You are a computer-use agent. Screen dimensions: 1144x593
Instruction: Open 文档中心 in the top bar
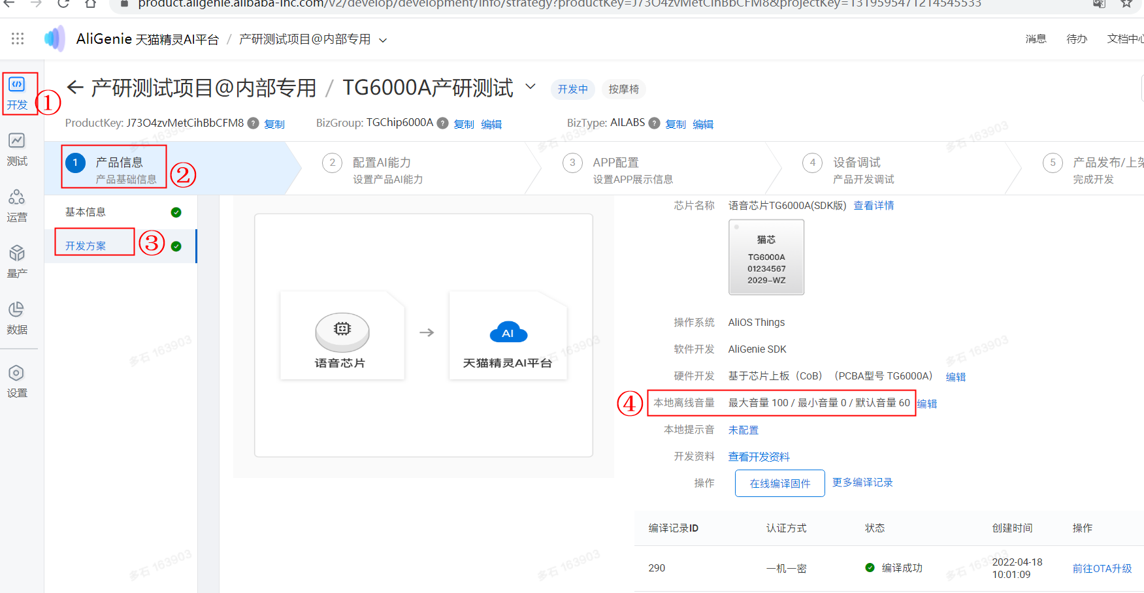[x=1125, y=39]
